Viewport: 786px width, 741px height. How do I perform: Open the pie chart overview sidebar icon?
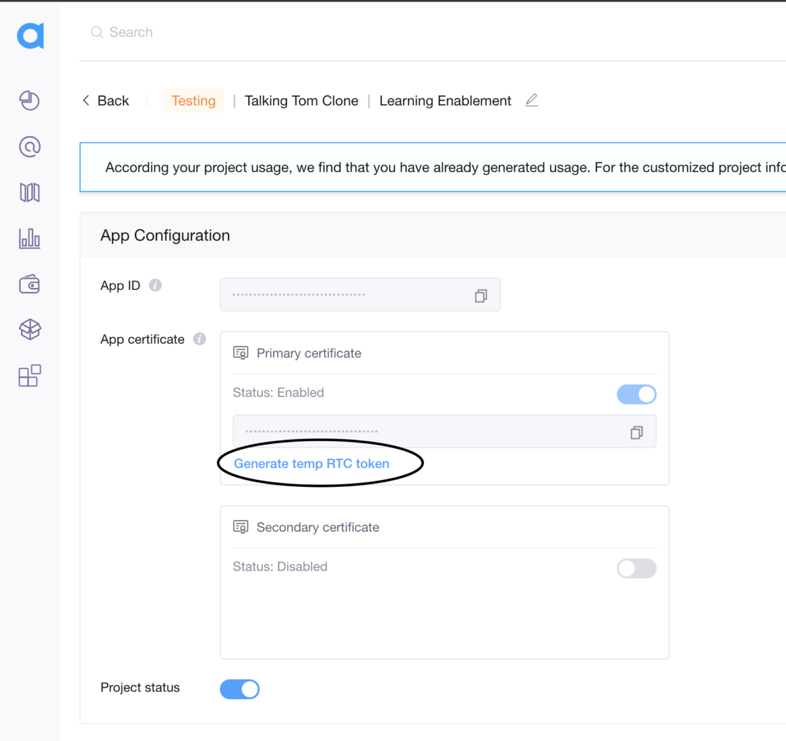[x=29, y=100]
